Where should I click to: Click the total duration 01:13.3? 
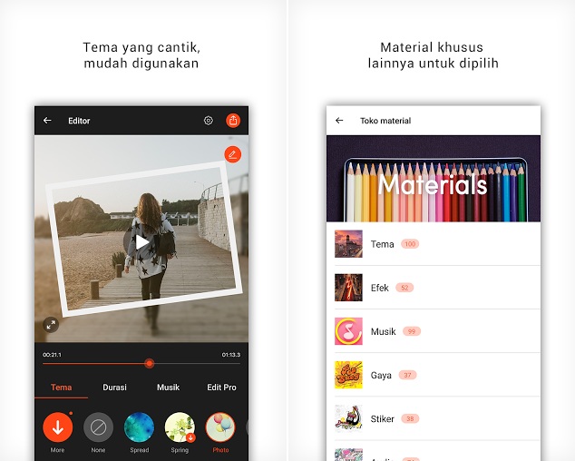[x=231, y=355]
